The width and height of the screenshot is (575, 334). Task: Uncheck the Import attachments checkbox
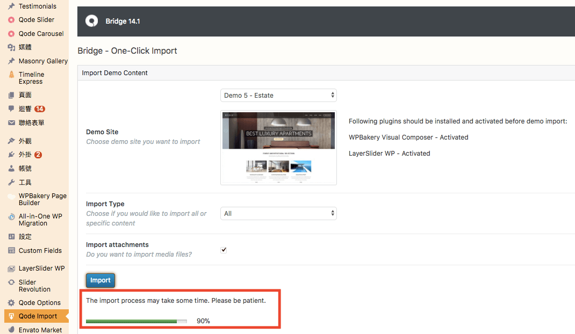click(224, 250)
